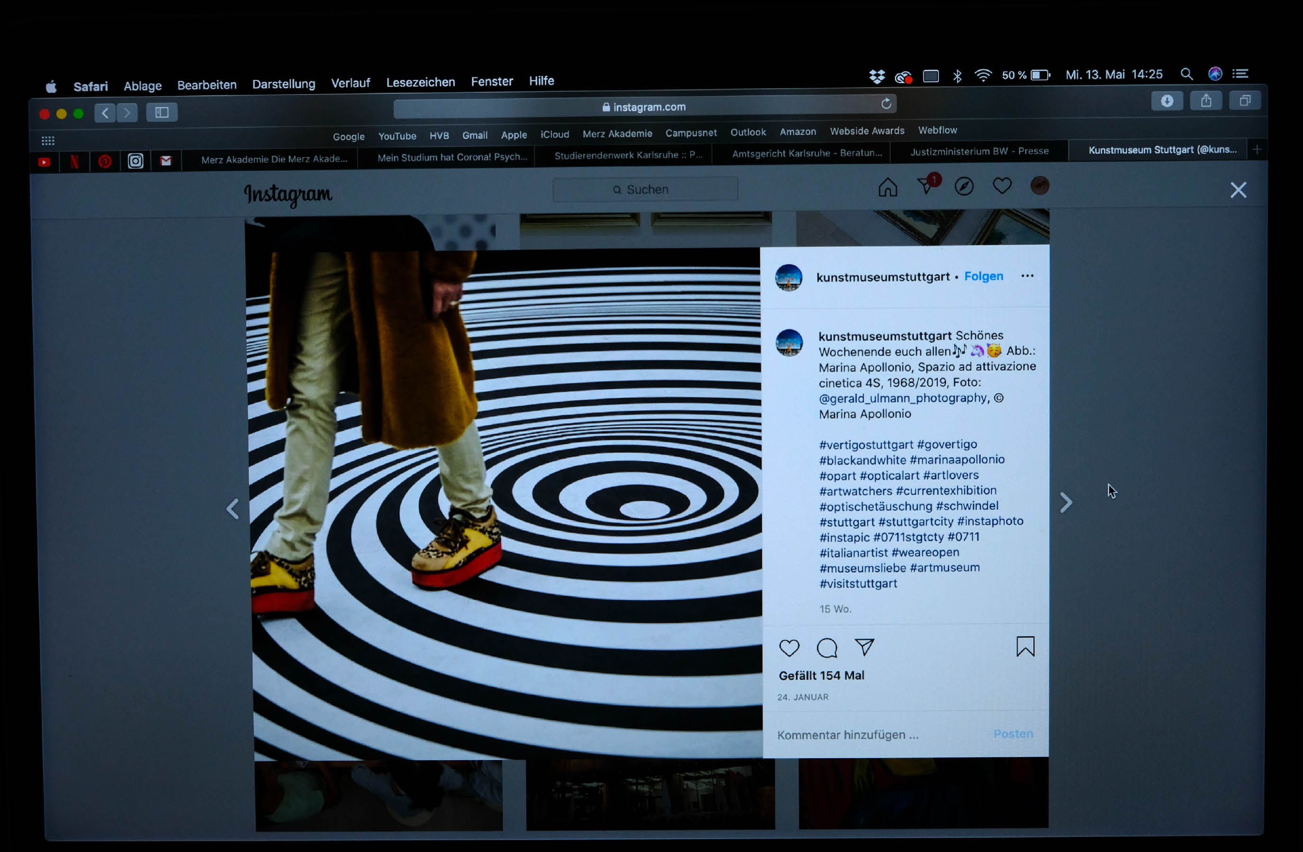Toggle the Safari sidebar
This screenshot has height=852, width=1303.
coord(162,113)
